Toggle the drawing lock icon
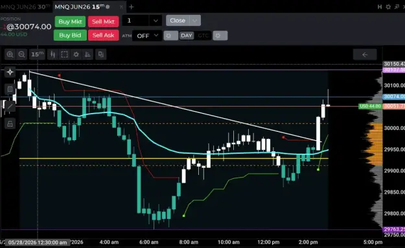The image size is (405, 248). [x=10, y=124]
